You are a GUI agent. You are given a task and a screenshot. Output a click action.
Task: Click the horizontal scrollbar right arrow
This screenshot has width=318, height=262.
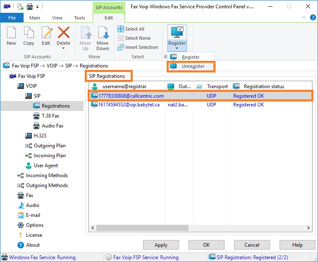pyautogui.click(x=308, y=228)
